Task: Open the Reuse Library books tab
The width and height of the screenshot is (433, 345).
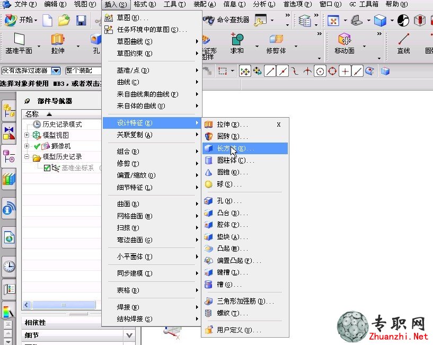Action: [x=9, y=179]
